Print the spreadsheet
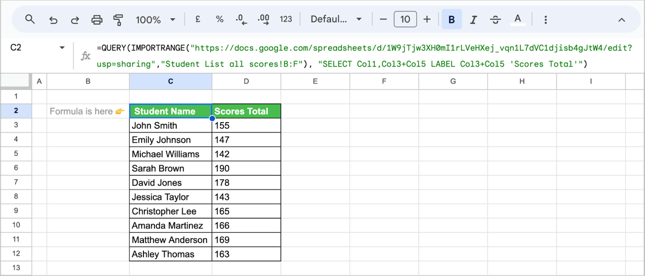The image size is (645, 276). pyautogui.click(x=97, y=19)
